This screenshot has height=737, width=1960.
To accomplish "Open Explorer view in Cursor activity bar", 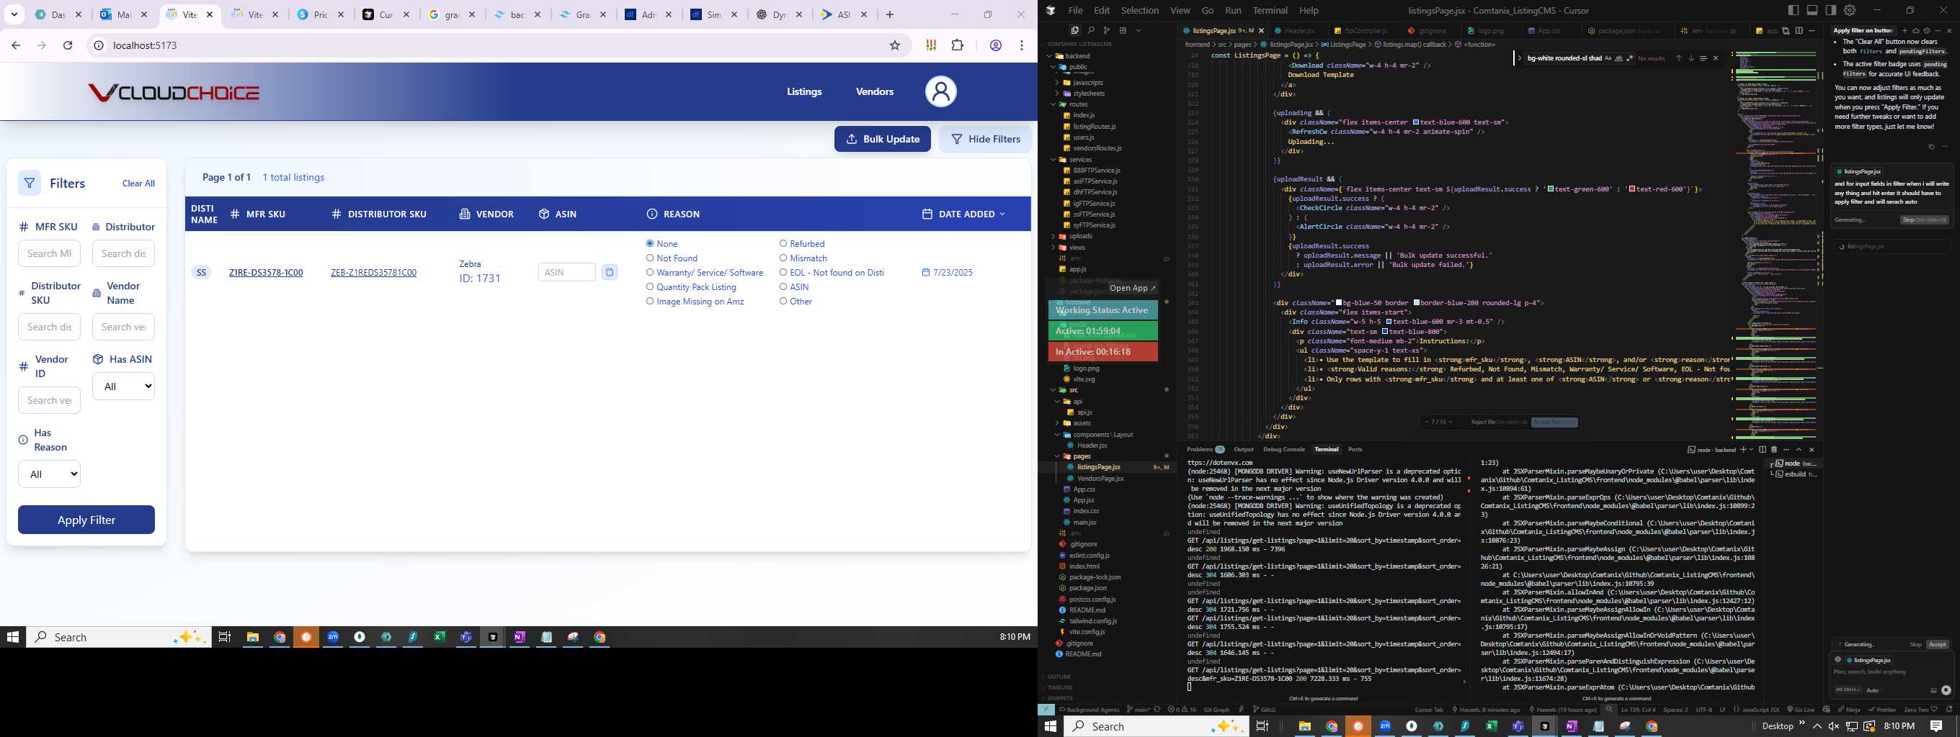I will (1074, 30).
